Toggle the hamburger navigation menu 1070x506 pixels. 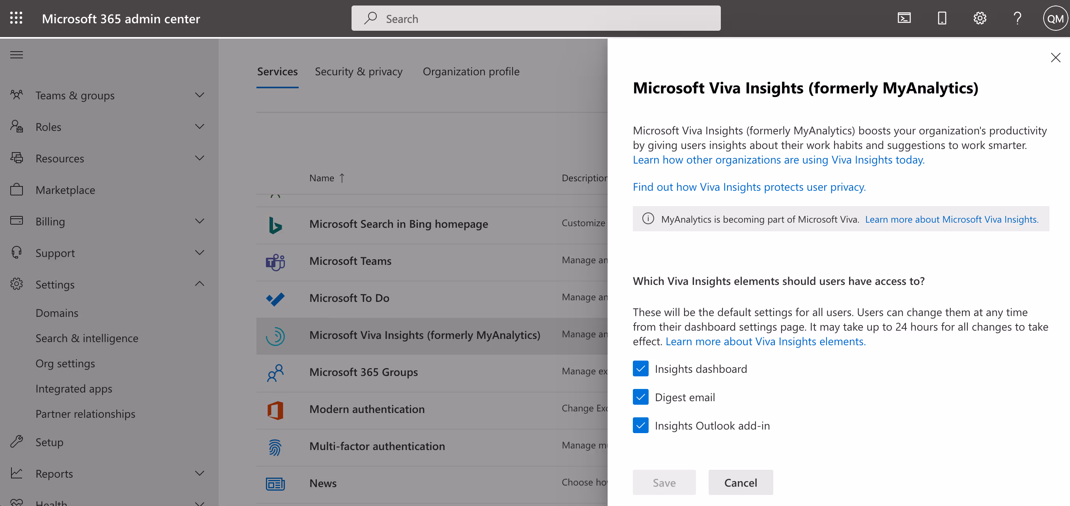coord(17,55)
